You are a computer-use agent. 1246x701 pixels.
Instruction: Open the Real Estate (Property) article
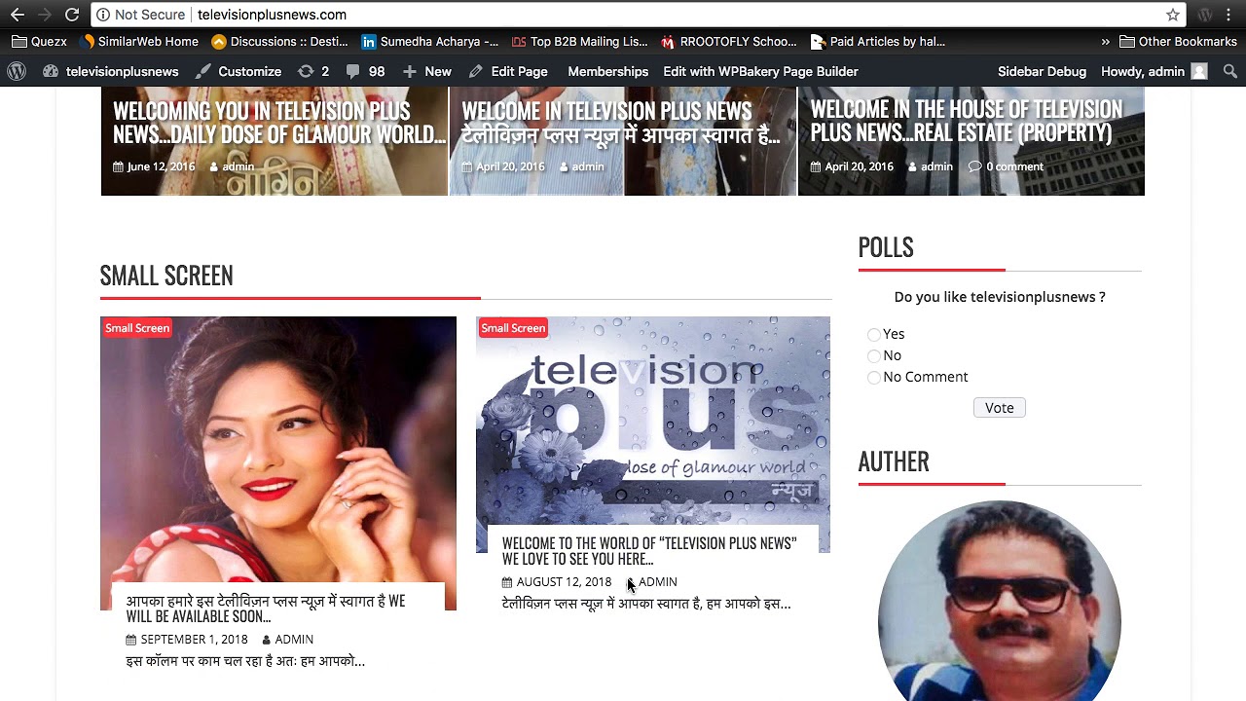pyautogui.click(x=966, y=122)
